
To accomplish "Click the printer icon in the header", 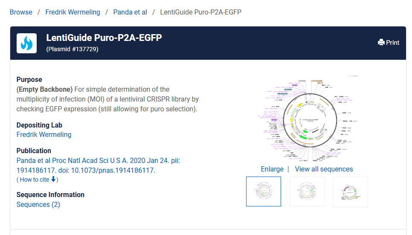I will [x=381, y=43].
